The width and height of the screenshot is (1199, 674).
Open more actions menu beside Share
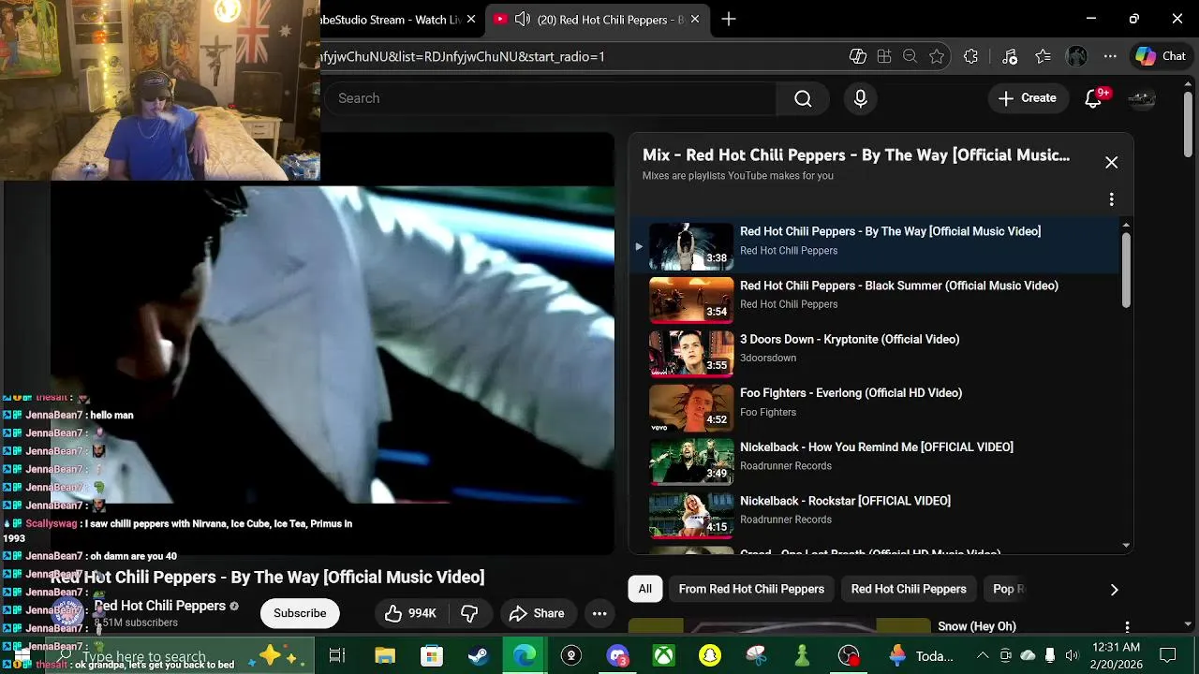[599, 613]
